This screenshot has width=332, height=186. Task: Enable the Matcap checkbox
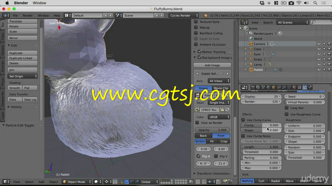tap(196, 27)
